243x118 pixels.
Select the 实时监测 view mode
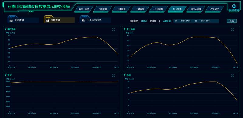tap(134, 21)
